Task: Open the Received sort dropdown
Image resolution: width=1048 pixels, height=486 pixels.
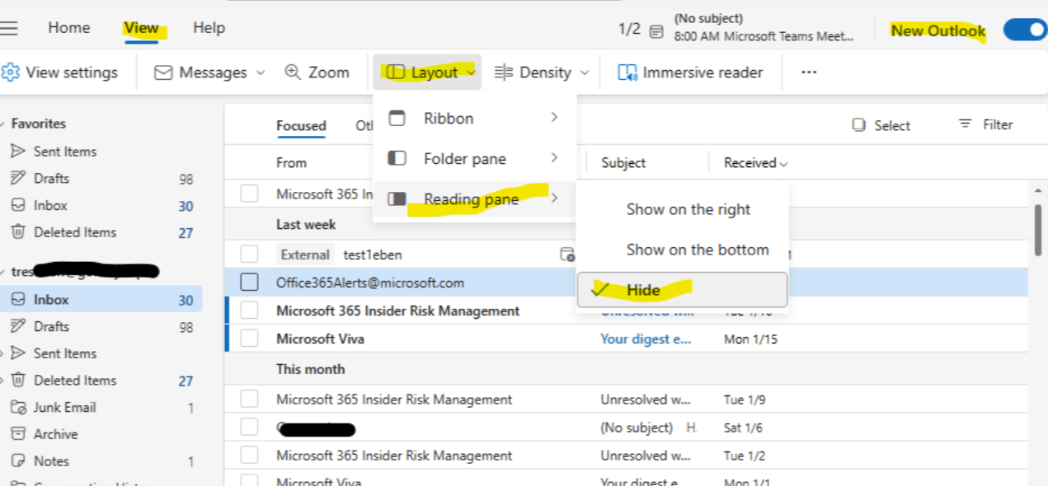Action: (x=751, y=162)
